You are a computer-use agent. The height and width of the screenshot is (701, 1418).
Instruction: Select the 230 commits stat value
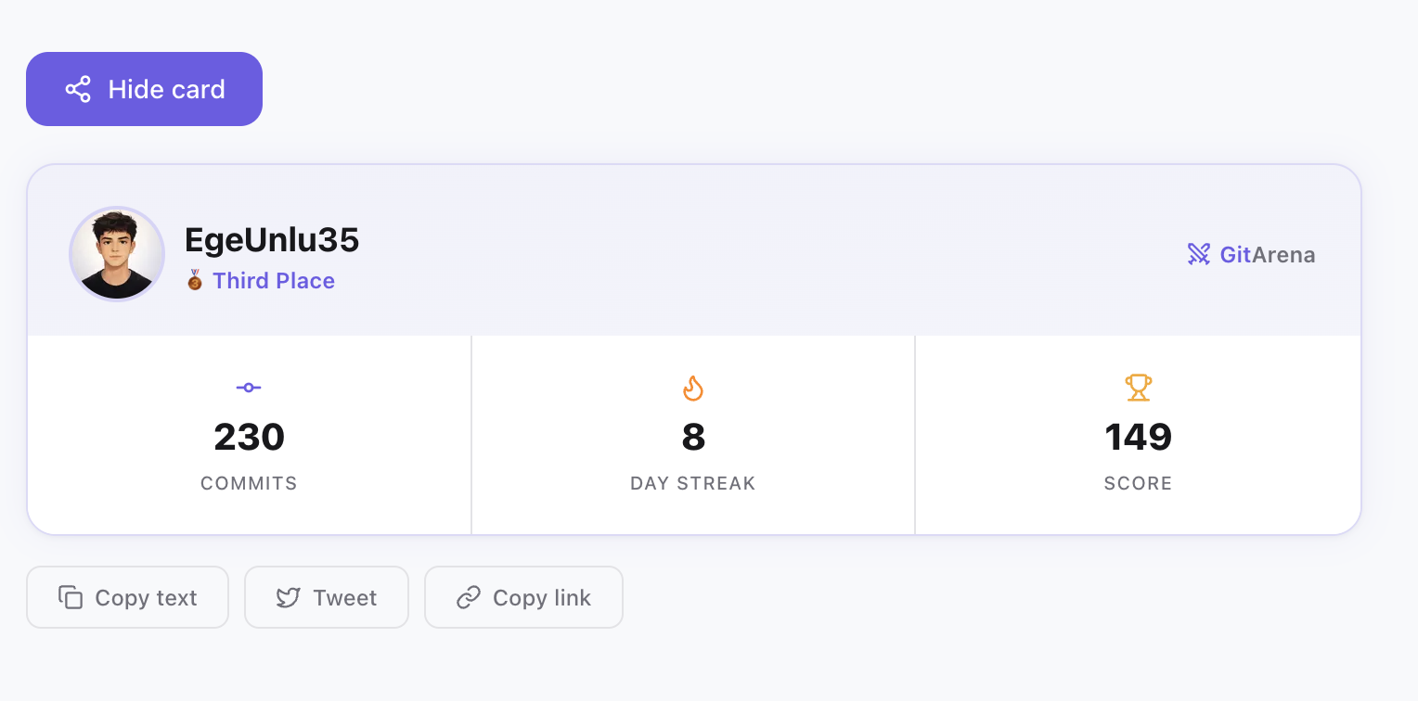(x=249, y=437)
